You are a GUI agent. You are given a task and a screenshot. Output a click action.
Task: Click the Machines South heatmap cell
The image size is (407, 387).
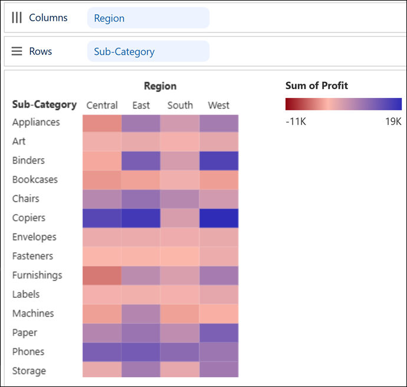coord(180,314)
